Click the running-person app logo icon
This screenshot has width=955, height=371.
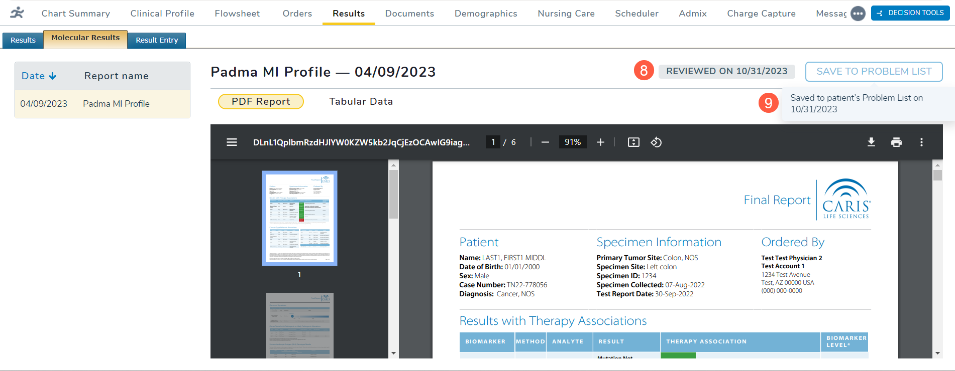point(17,13)
